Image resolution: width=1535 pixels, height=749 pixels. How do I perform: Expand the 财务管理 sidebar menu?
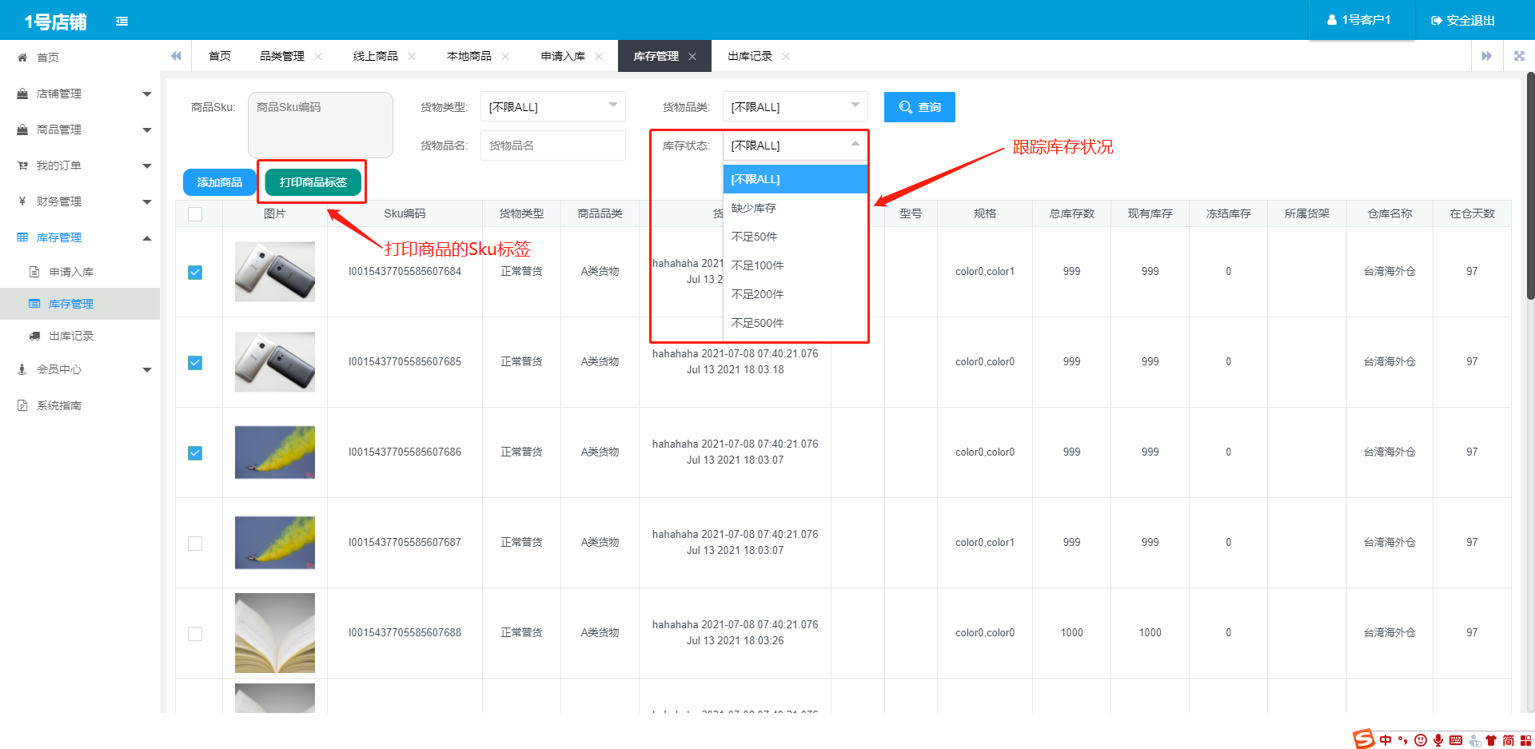pos(80,201)
